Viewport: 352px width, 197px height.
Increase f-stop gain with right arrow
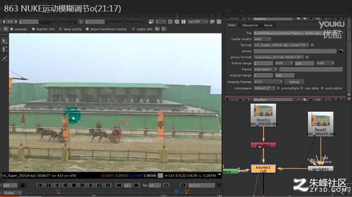pyautogui.click(x=16, y=22)
